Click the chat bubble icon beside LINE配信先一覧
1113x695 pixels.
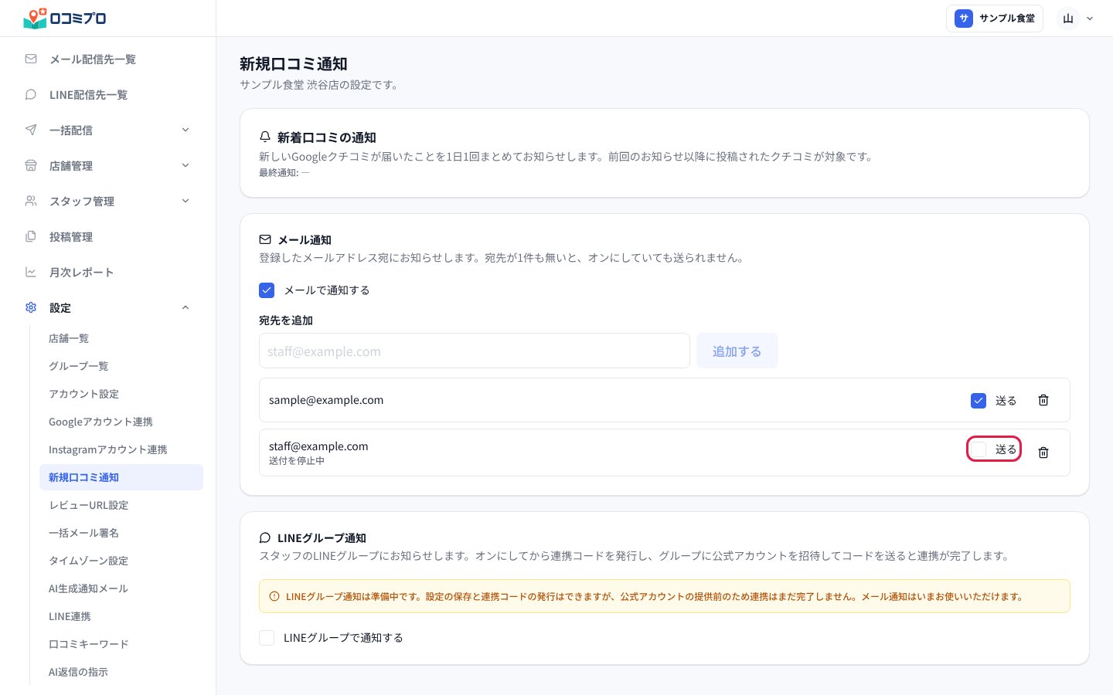(31, 94)
